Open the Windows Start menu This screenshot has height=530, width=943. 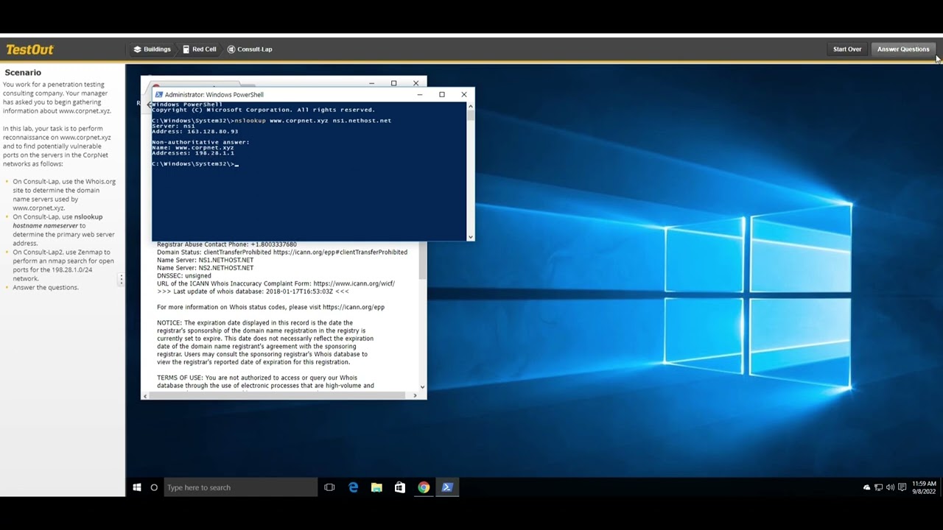coord(137,487)
